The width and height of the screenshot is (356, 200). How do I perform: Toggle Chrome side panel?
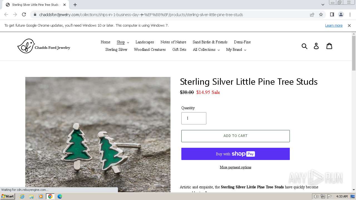pyautogui.click(x=332, y=15)
